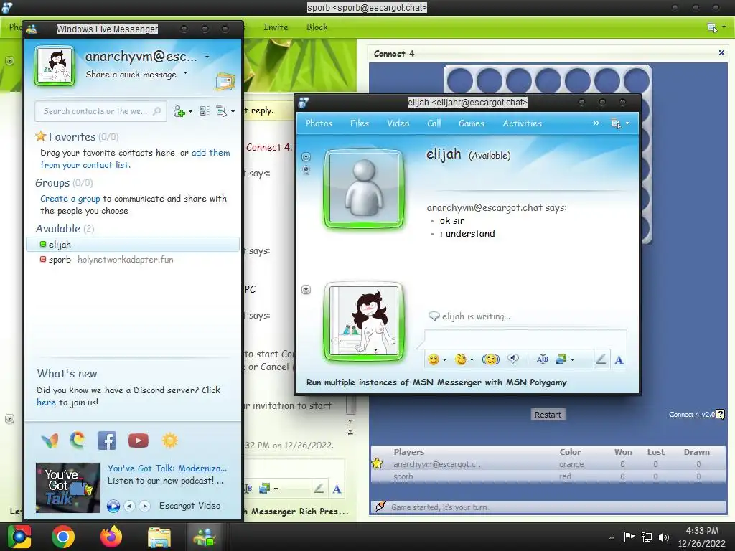Screen dimensions: 735x551
Task: Click the text direction icon in elijah chat
Action: coord(543,359)
